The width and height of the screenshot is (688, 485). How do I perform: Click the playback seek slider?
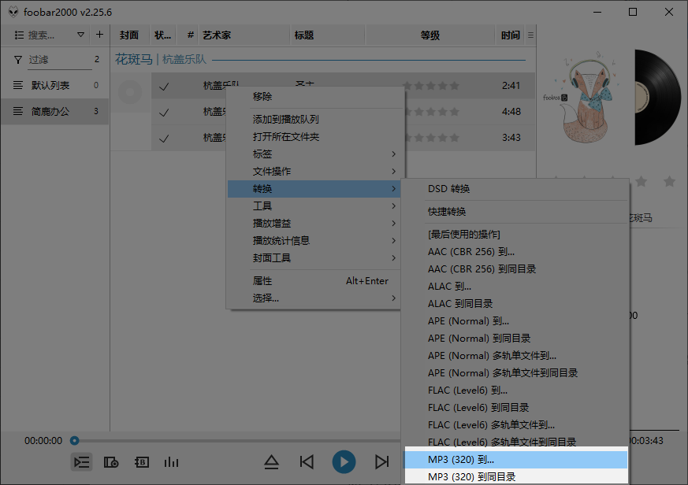click(75, 441)
